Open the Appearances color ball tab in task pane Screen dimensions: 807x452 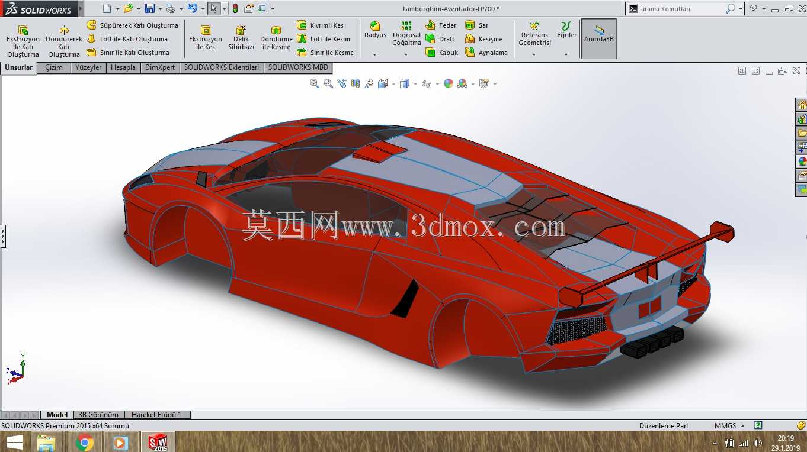click(802, 162)
